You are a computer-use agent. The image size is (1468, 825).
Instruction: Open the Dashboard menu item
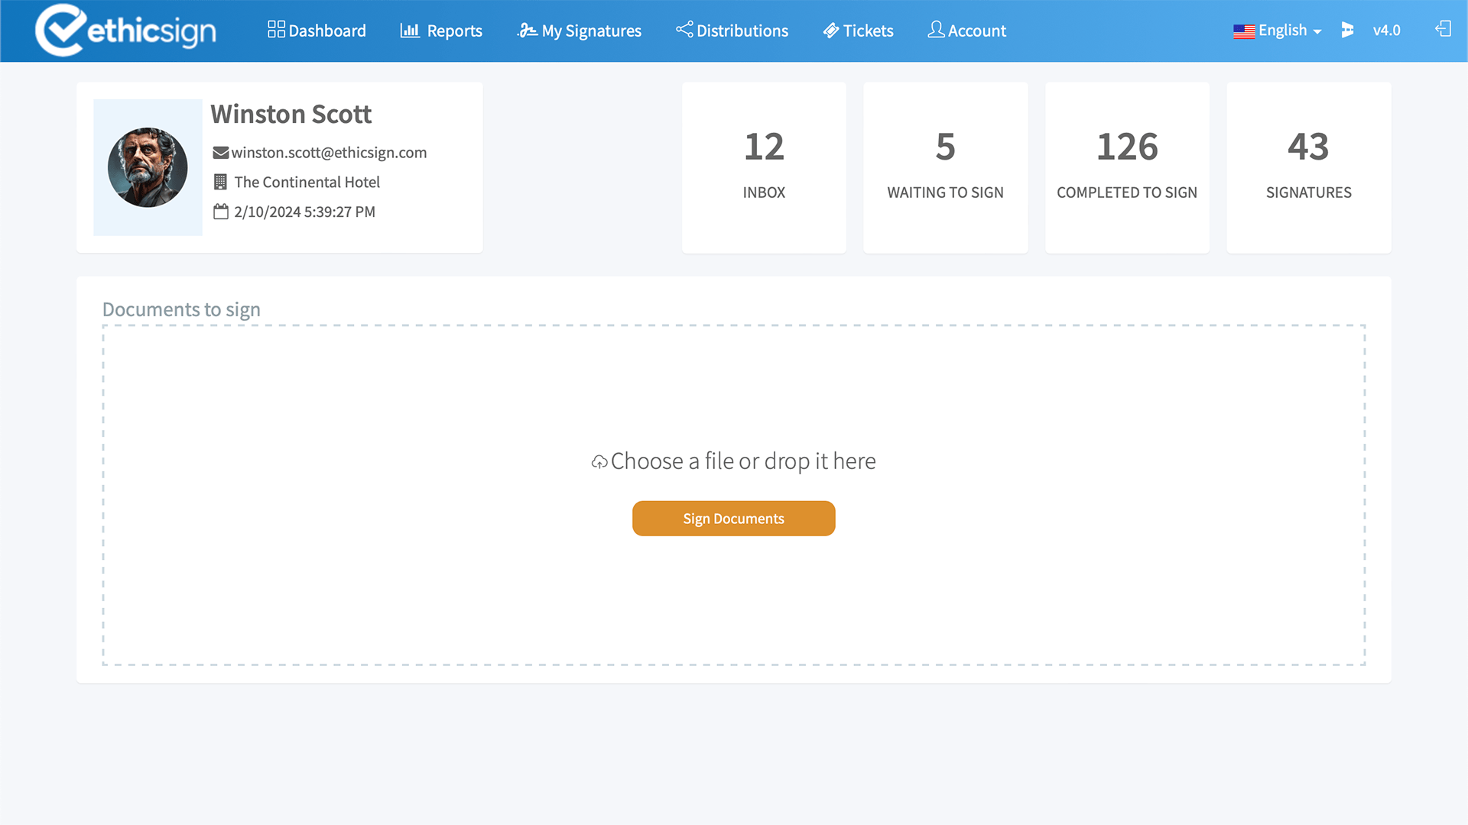(x=317, y=31)
